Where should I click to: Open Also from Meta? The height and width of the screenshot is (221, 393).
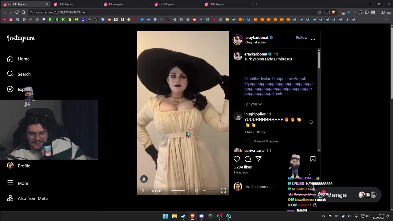27,198
